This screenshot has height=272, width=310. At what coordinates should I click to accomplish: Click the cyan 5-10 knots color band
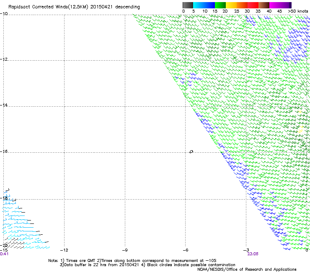point(199,5)
